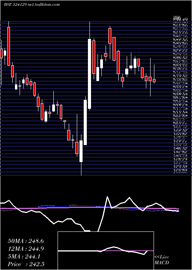
Task: Select the 12MA : 244.9 value
Action: [x=26, y=249]
